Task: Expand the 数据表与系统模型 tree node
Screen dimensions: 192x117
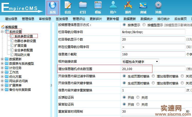Action: 2,63
